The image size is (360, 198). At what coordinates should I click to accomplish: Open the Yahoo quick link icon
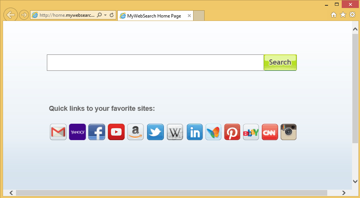click(x=77, y=132)
